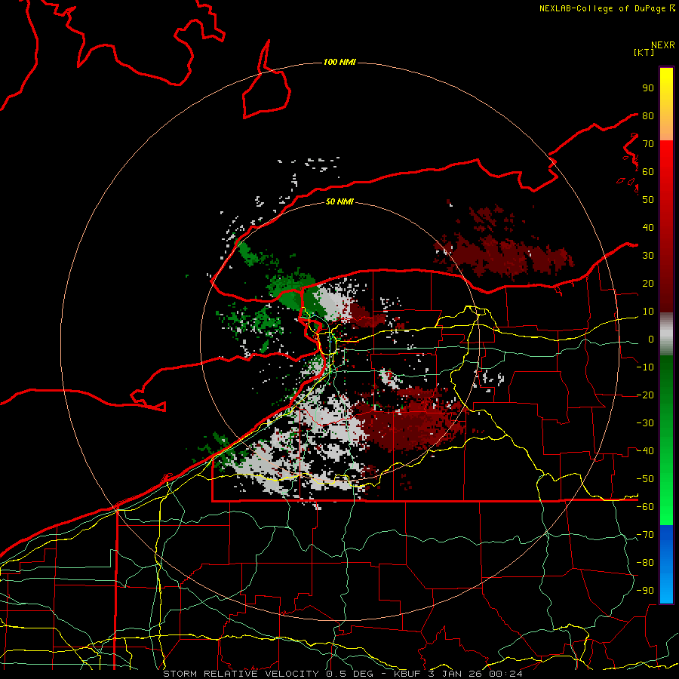This screenshot has height=679, width=679.
Task: Click the KBUF station identifier in the caption
Action: coord(408,674)
